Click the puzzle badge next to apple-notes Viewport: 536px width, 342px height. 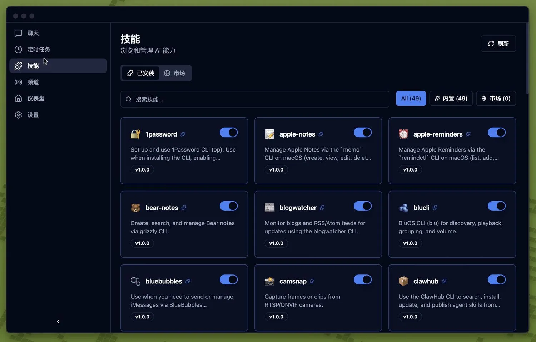(x=321, y=134)
